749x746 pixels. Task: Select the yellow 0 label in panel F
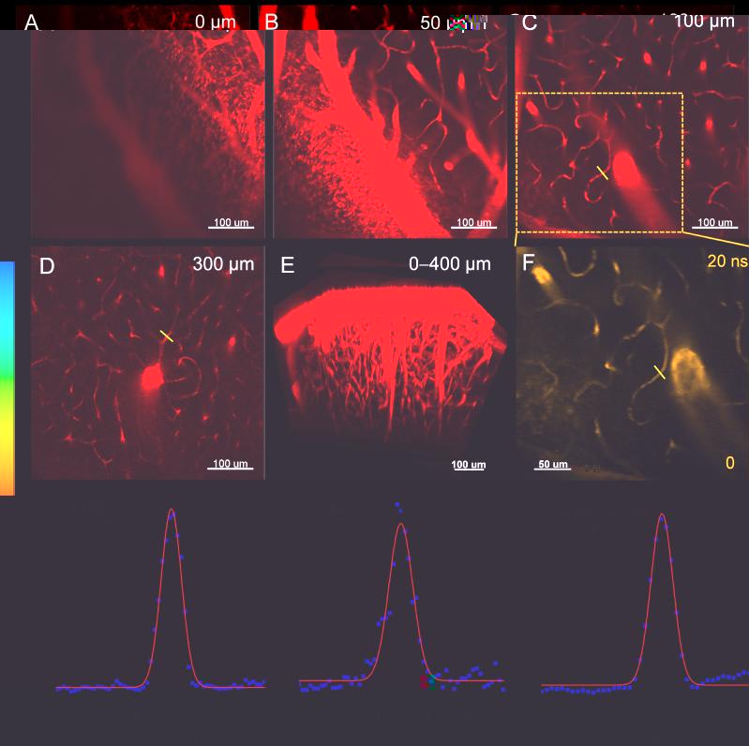[x=729, y=462]
